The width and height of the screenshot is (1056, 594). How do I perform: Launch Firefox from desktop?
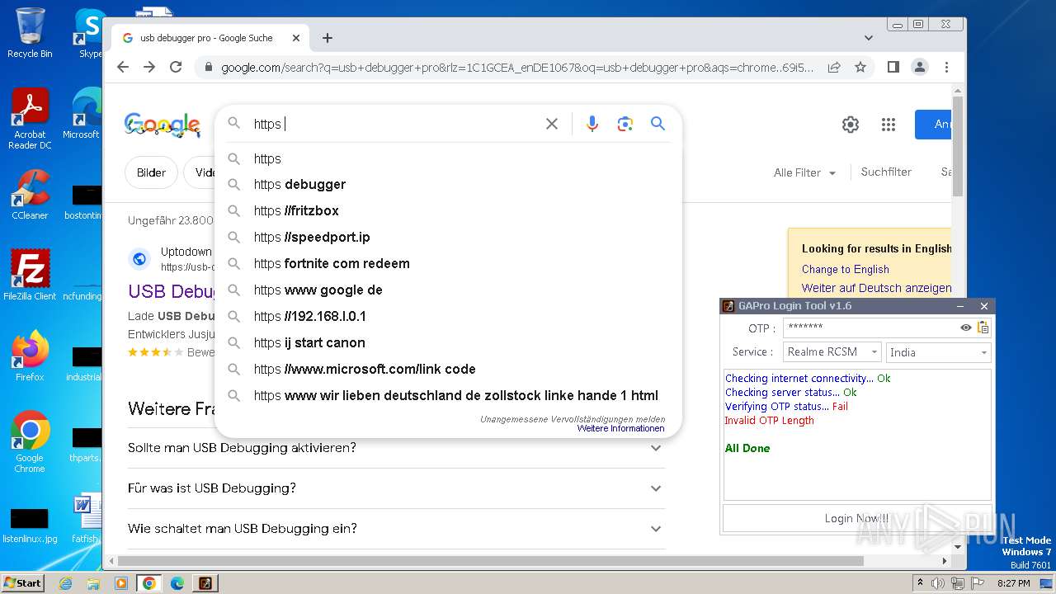tap(30, 356)
